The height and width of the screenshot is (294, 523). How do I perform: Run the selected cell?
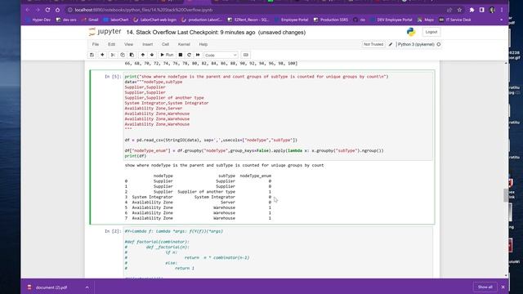[x=167, y=55]
